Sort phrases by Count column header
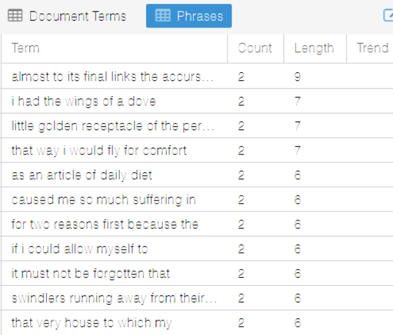Image resolution: width=393 pixels, height=335 pixels. 255,48
